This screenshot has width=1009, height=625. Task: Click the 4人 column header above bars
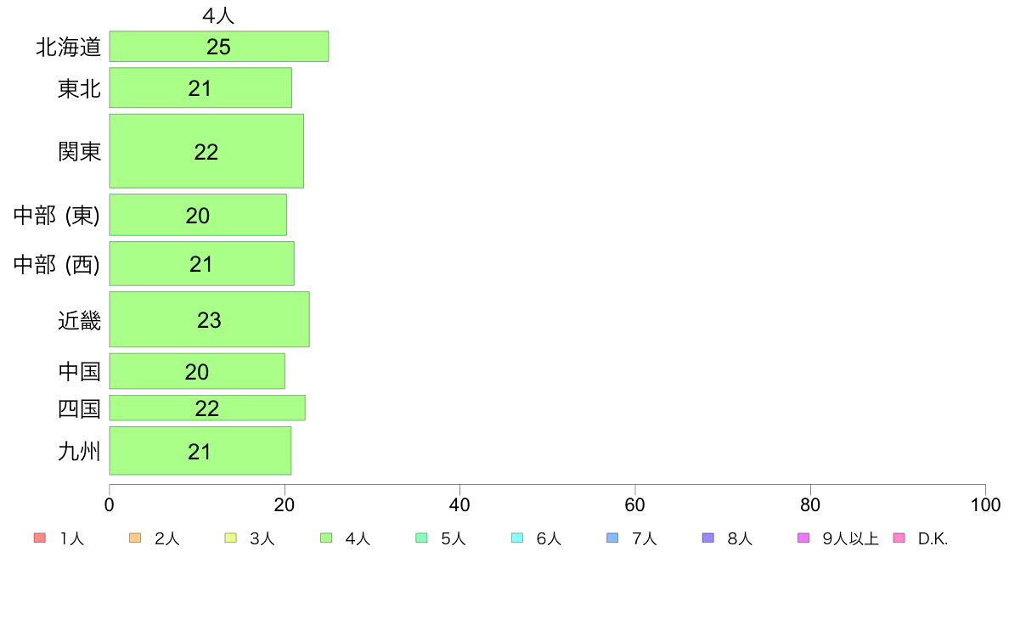coord(218,15)
